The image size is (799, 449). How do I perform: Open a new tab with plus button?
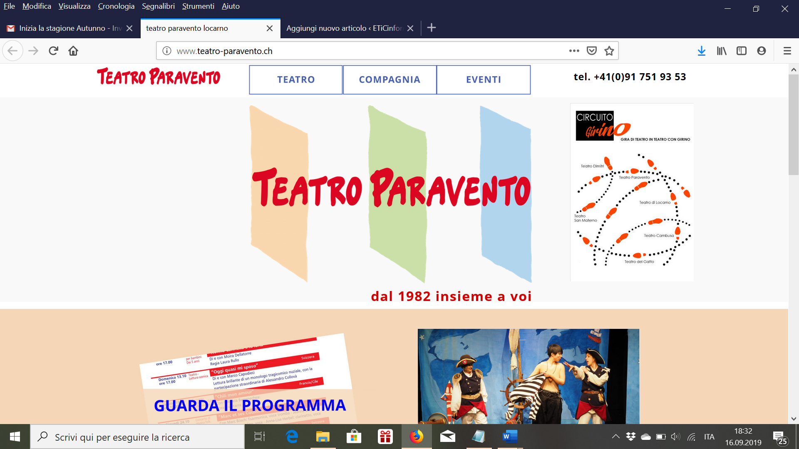pos(432,28)
